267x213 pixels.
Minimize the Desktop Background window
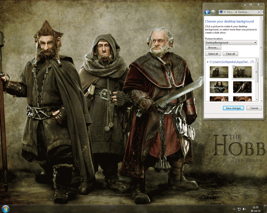pos(245,5)
